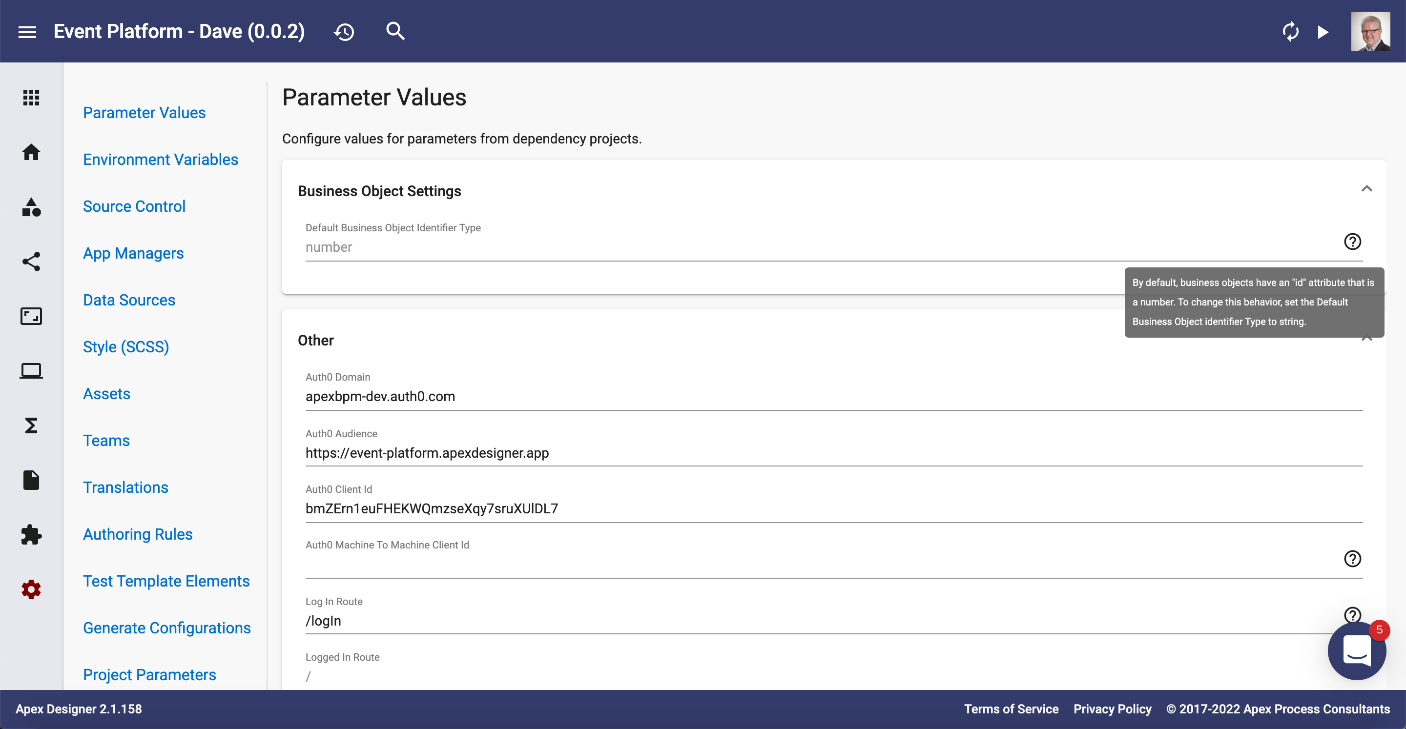Open the chat messenger bubble
1406x729 pixels.
tap(1357, 650)
